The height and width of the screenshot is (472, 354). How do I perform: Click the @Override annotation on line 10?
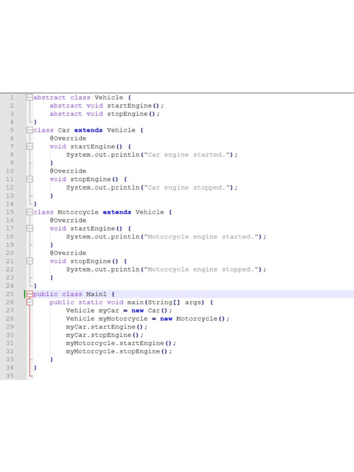click(x=68, y=171)
